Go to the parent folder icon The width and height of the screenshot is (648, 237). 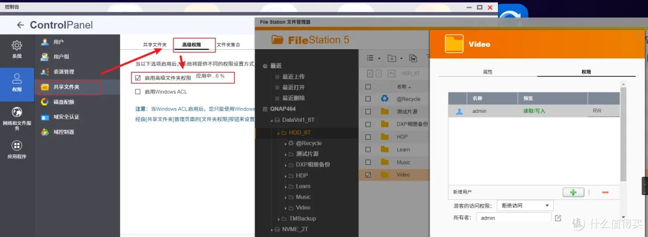[392, 74]
